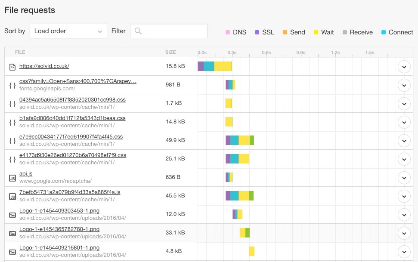Click the 636 B size value
Screen dimensions: 418x262
[173, 177]
